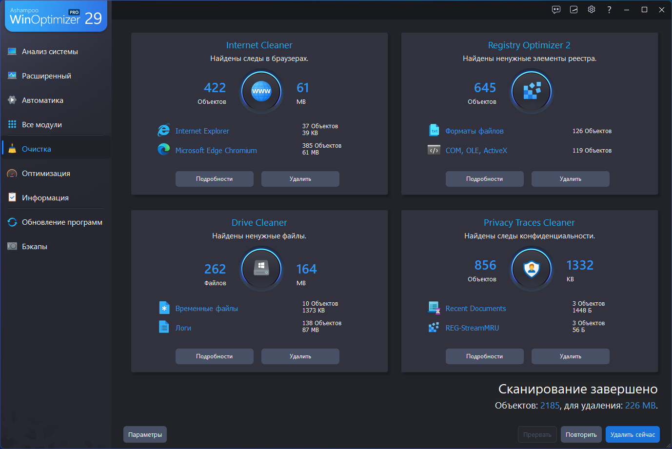
Task: Click the Microsoft Edge Chromium icon
Action: tap(164, 150)
